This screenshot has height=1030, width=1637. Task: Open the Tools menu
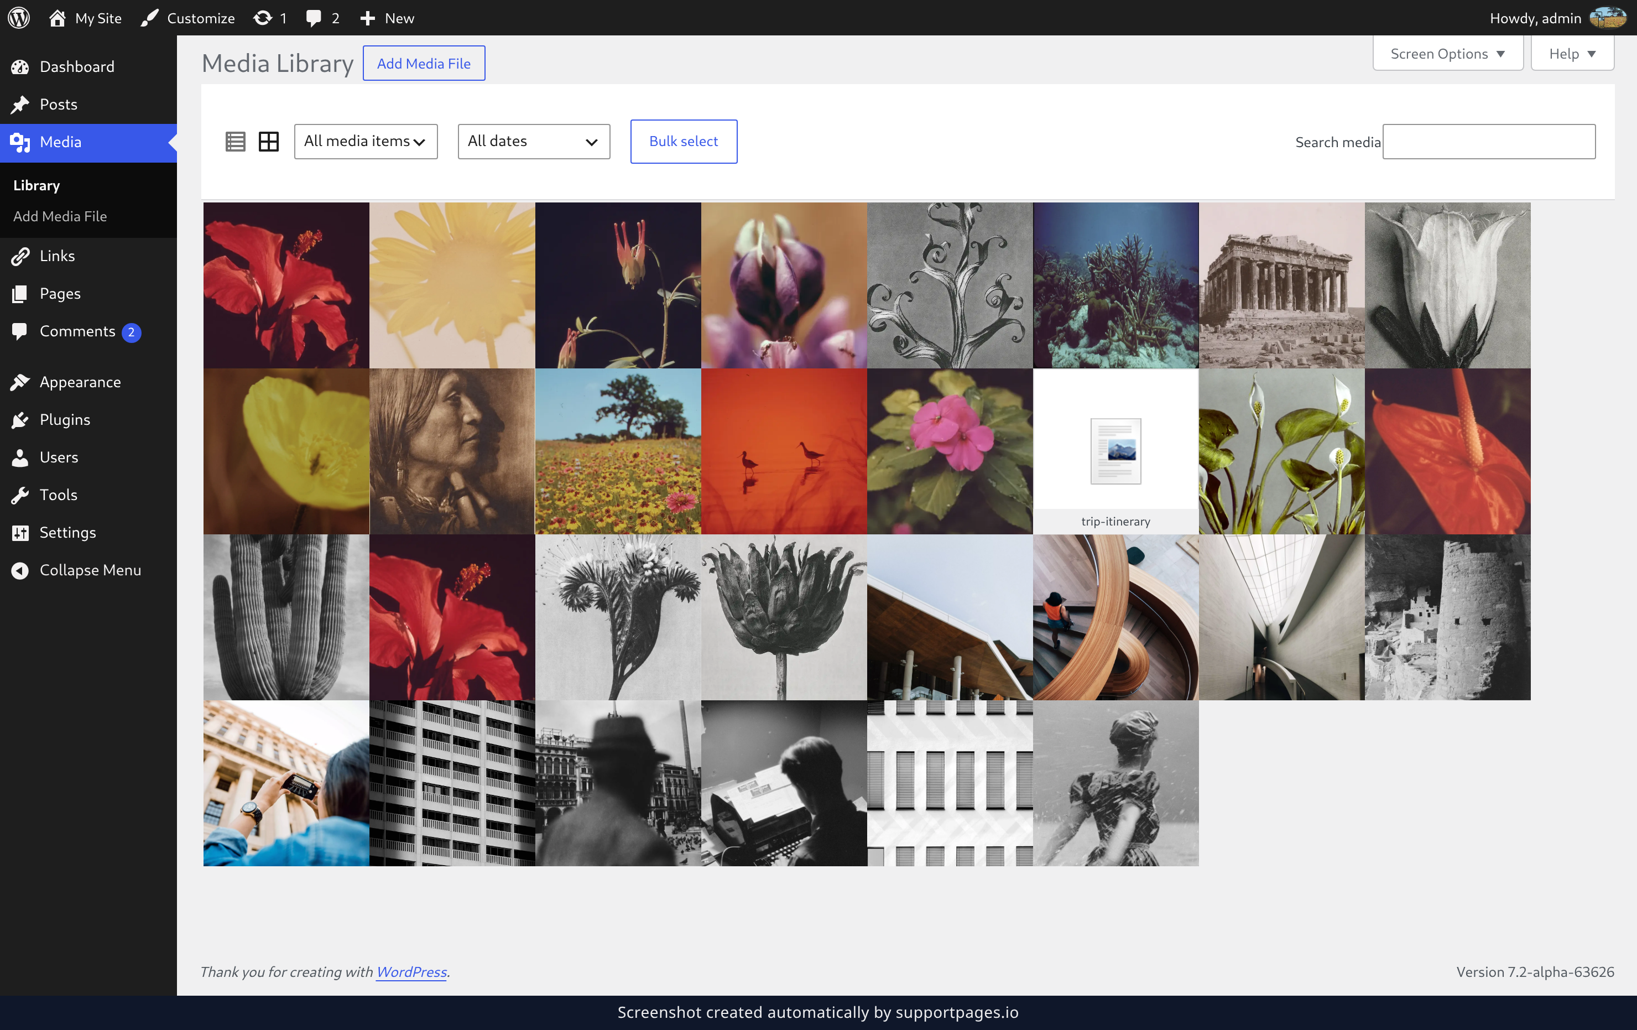(x=88, y=495)
